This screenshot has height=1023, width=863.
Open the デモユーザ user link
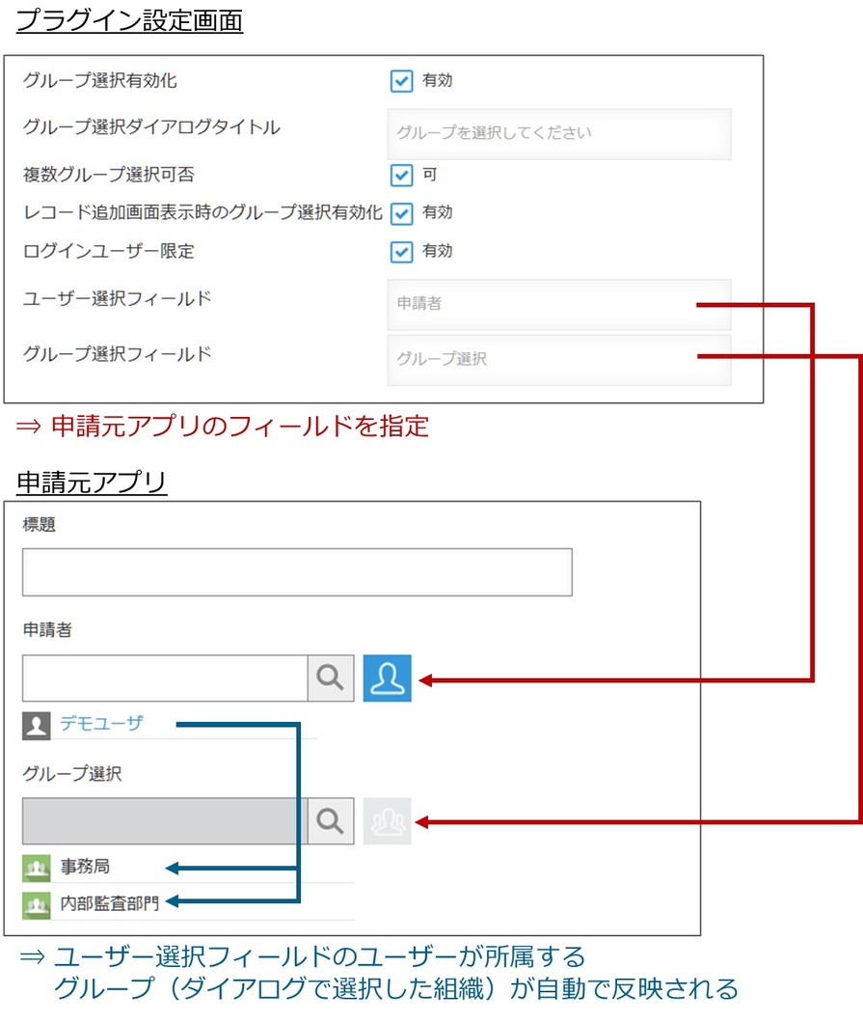[101, 723]
